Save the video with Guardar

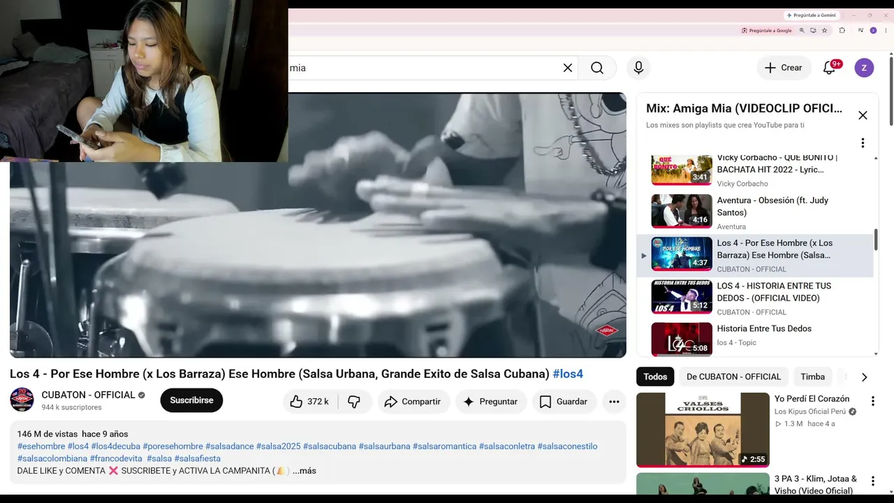pos(564,402)
